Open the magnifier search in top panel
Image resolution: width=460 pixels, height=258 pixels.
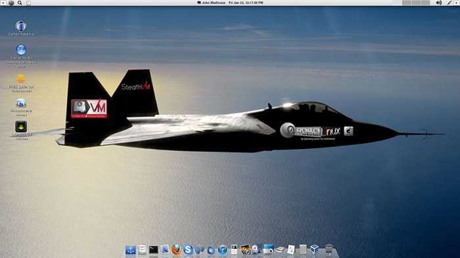click(x=20, y=3)
